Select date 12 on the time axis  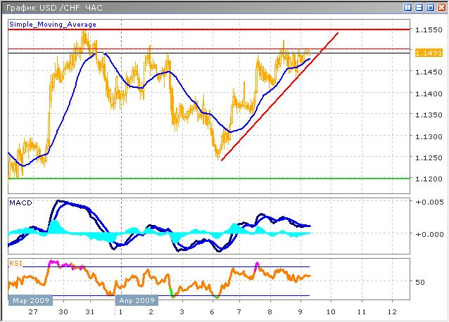393,311
